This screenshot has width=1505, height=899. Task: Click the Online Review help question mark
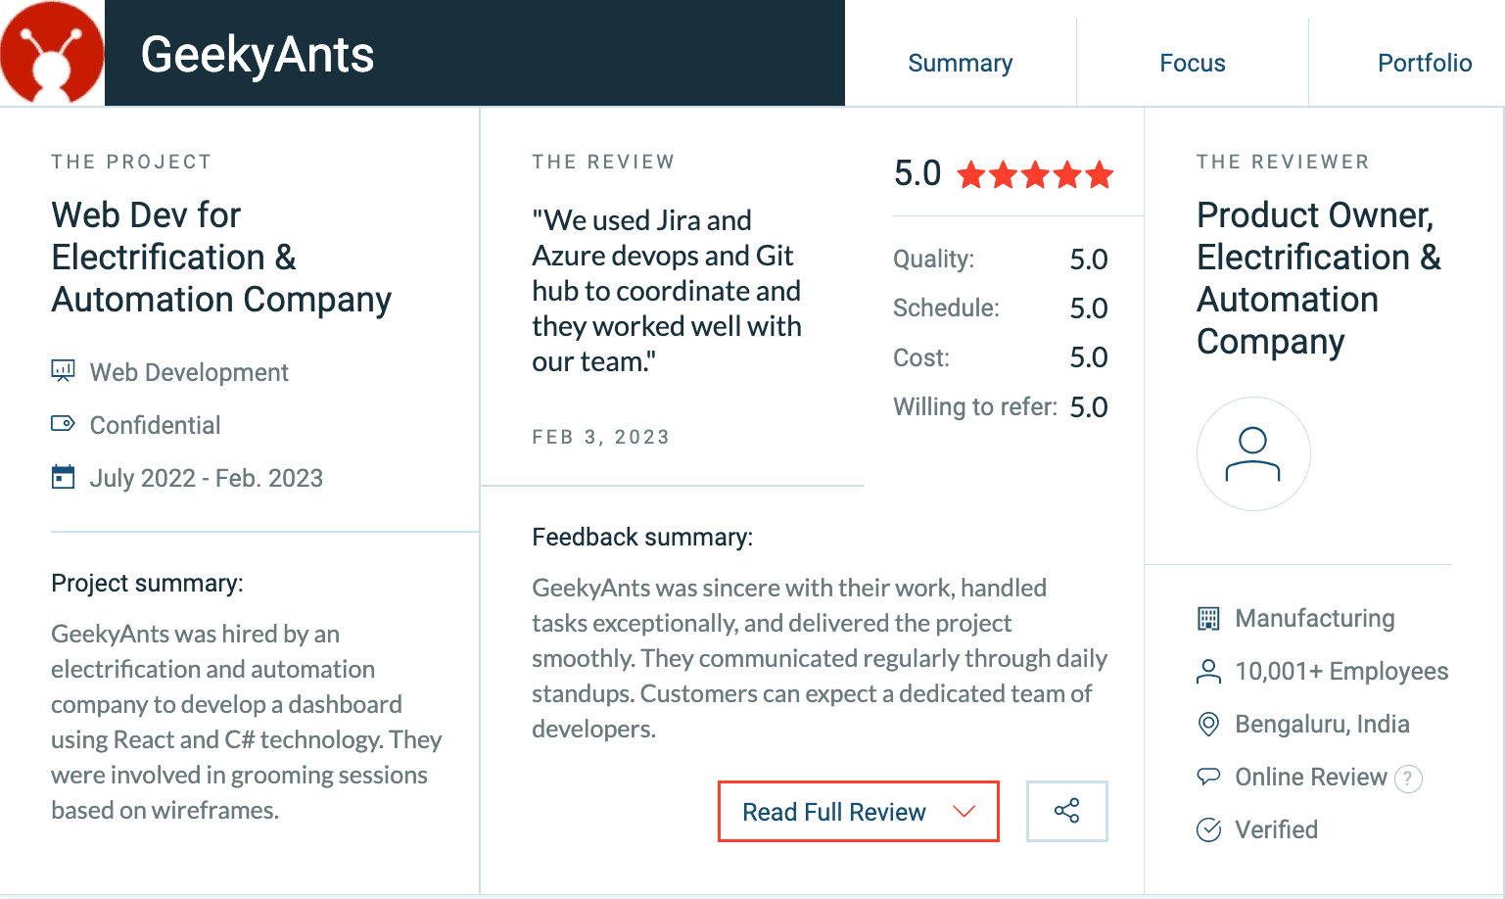(1408, 779)
